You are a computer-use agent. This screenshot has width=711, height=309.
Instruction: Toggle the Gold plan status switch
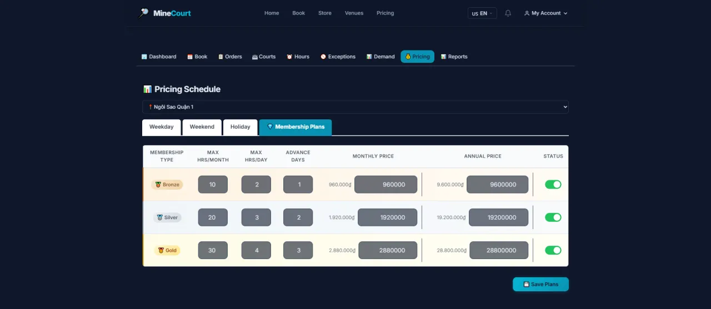point(553,250)
